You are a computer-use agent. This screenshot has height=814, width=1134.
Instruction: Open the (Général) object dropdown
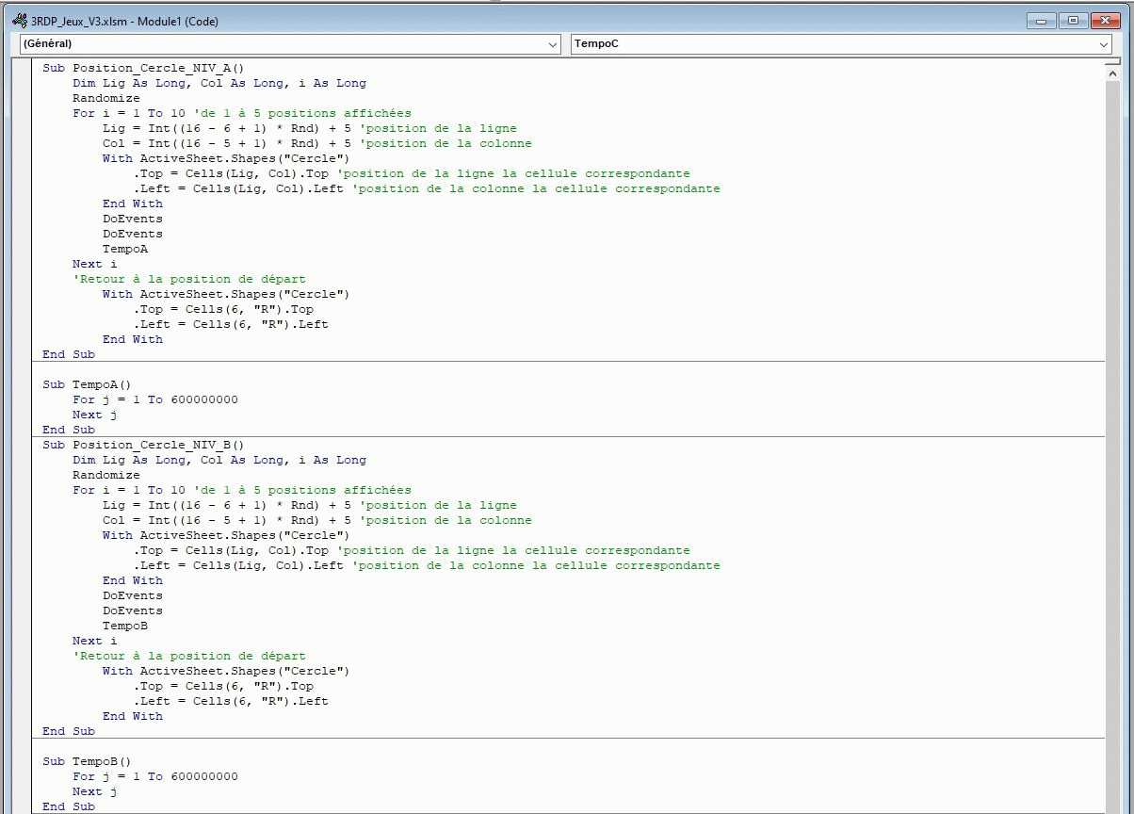click(553, 44)
